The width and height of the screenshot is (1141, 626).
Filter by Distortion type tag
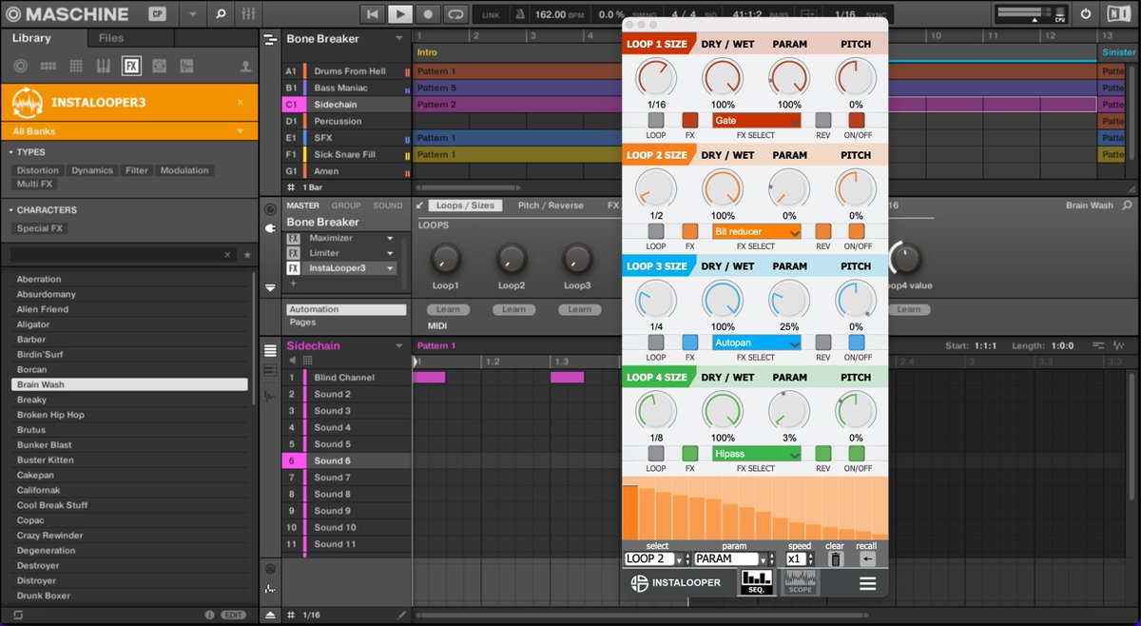coord(38,170)
